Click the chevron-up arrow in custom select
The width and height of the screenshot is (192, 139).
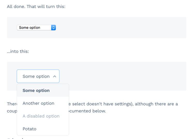coord(55,76)
